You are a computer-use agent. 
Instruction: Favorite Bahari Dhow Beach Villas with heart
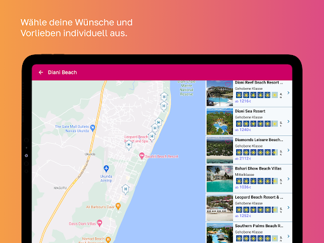tap(228, 170)
